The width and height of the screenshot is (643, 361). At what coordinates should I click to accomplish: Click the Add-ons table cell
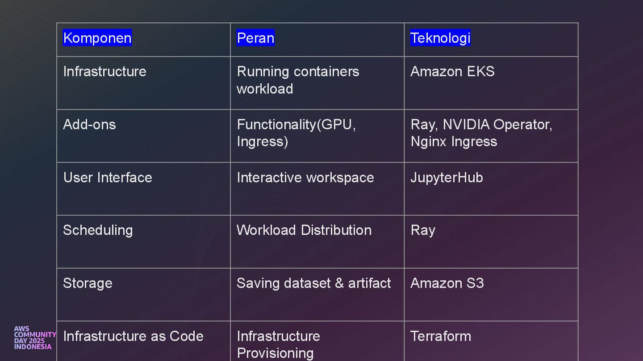[x=89, y=124]
